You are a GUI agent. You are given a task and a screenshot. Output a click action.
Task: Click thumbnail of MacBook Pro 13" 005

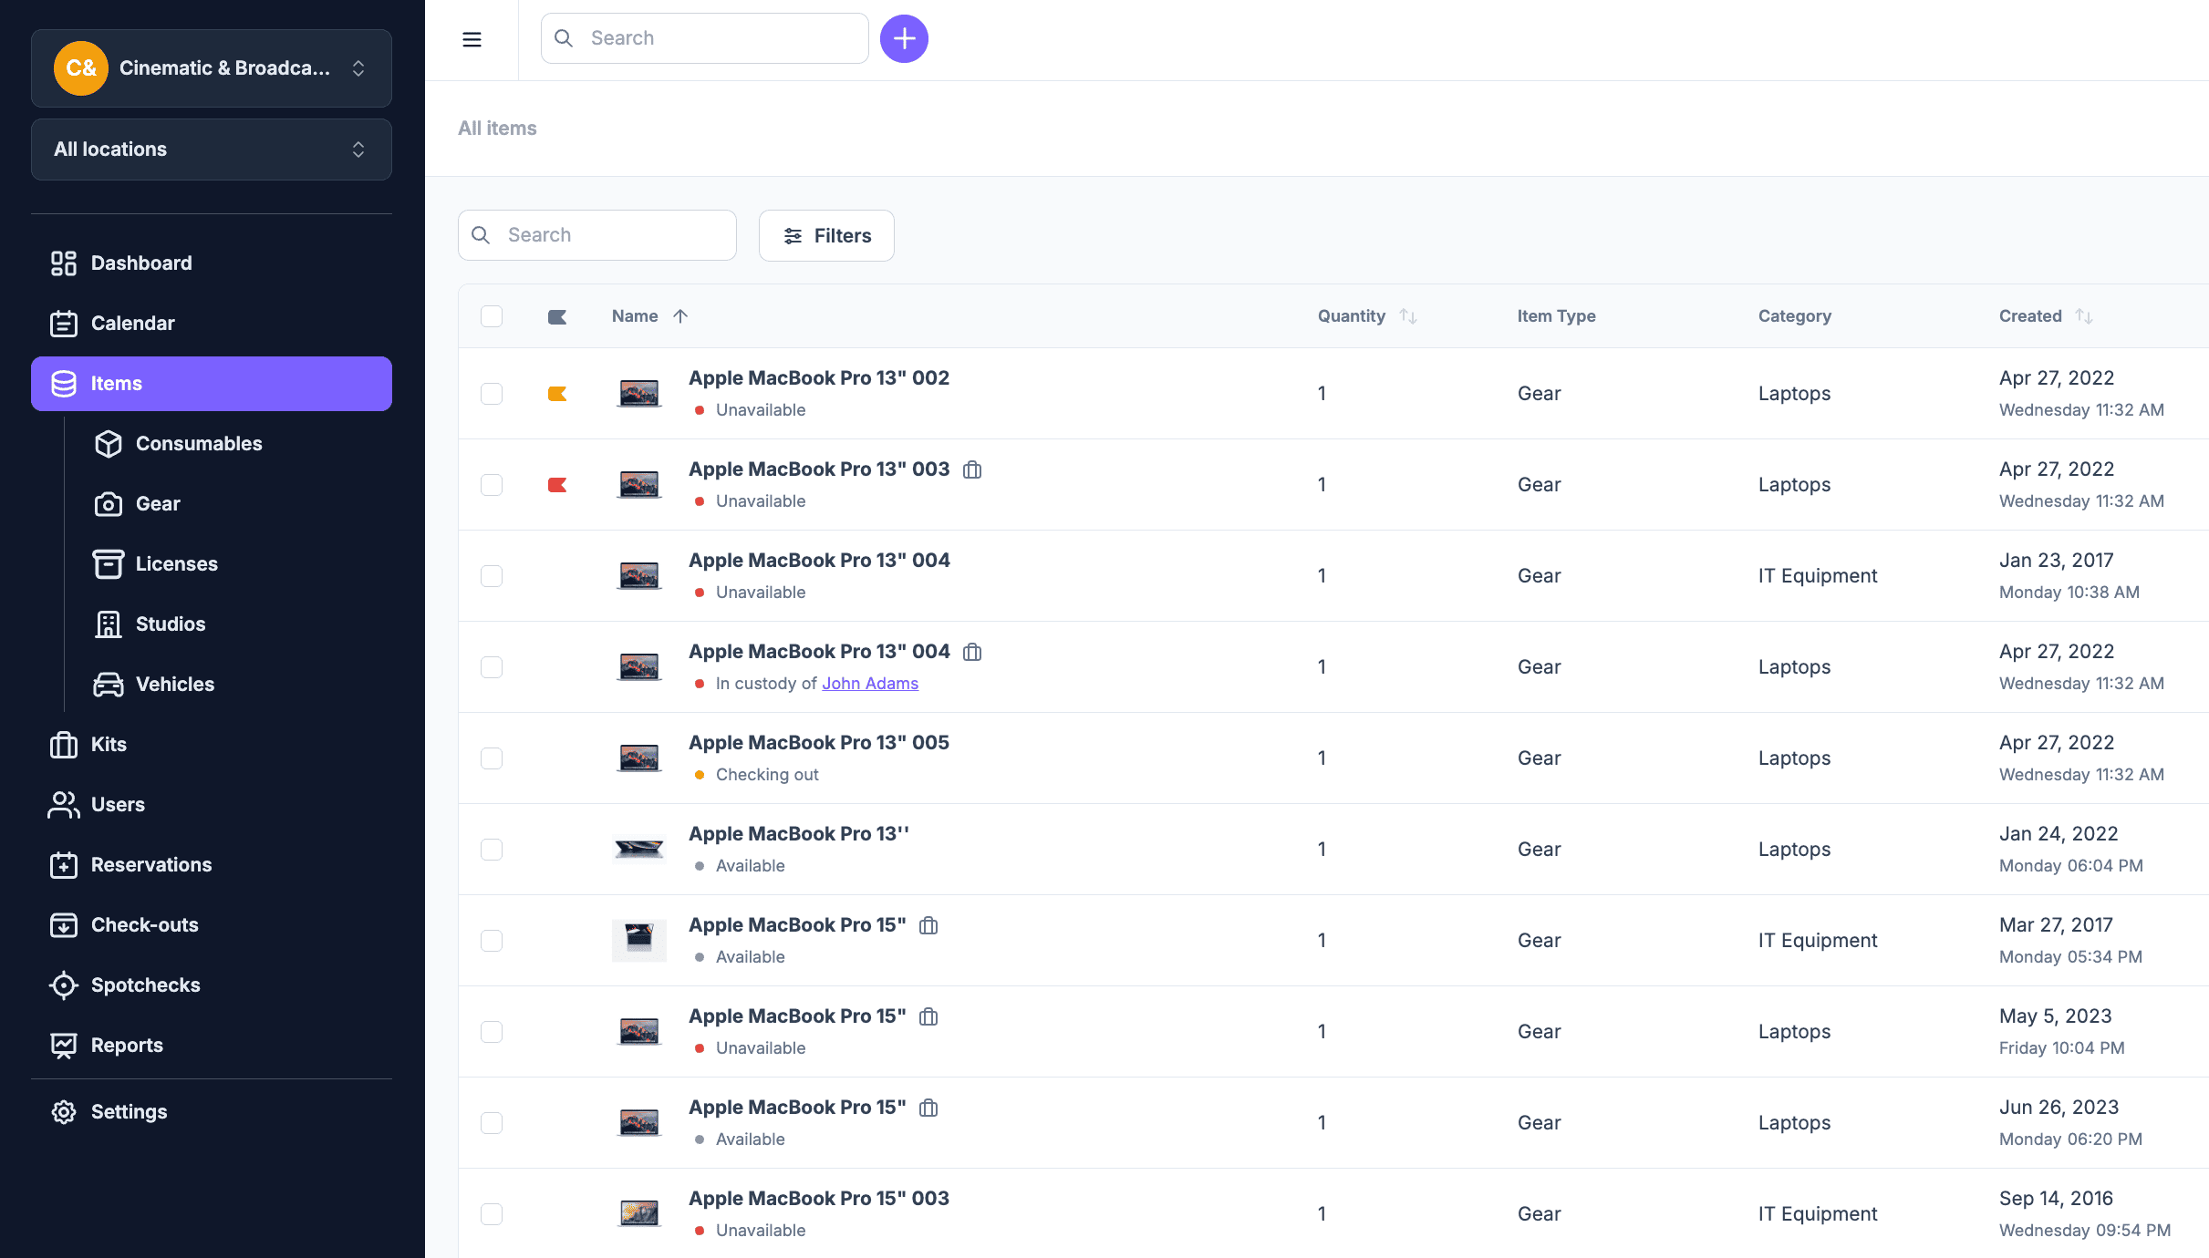point(639,758)
